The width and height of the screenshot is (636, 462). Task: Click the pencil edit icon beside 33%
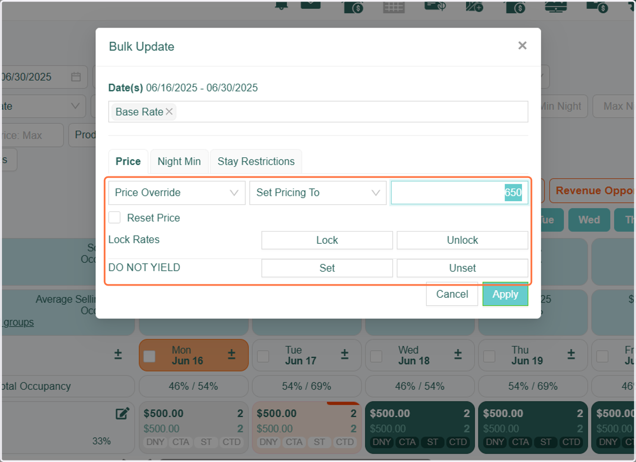pos(122,414)
